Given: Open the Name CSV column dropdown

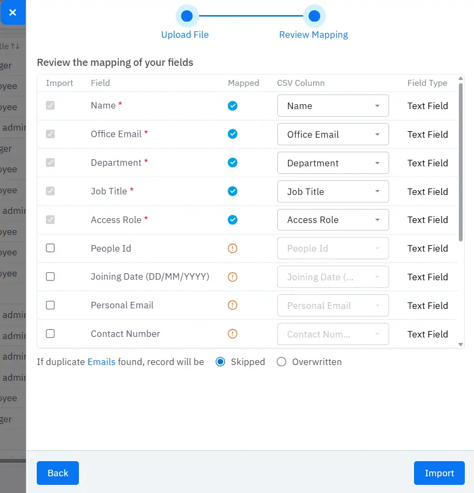Looking at the screenshot, I should coord(333,106).
